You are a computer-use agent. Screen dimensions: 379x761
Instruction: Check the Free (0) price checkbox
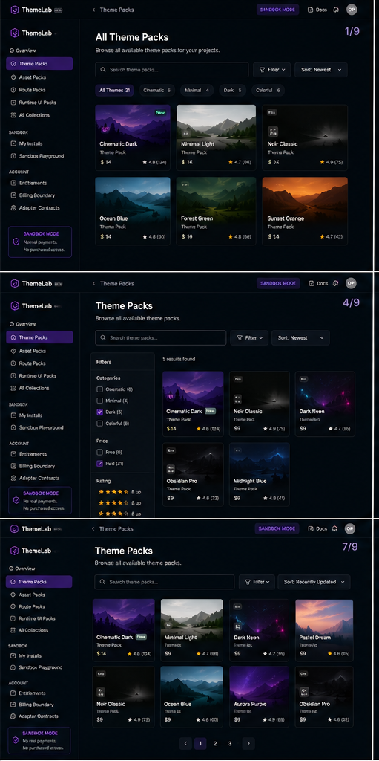(100, 452)
